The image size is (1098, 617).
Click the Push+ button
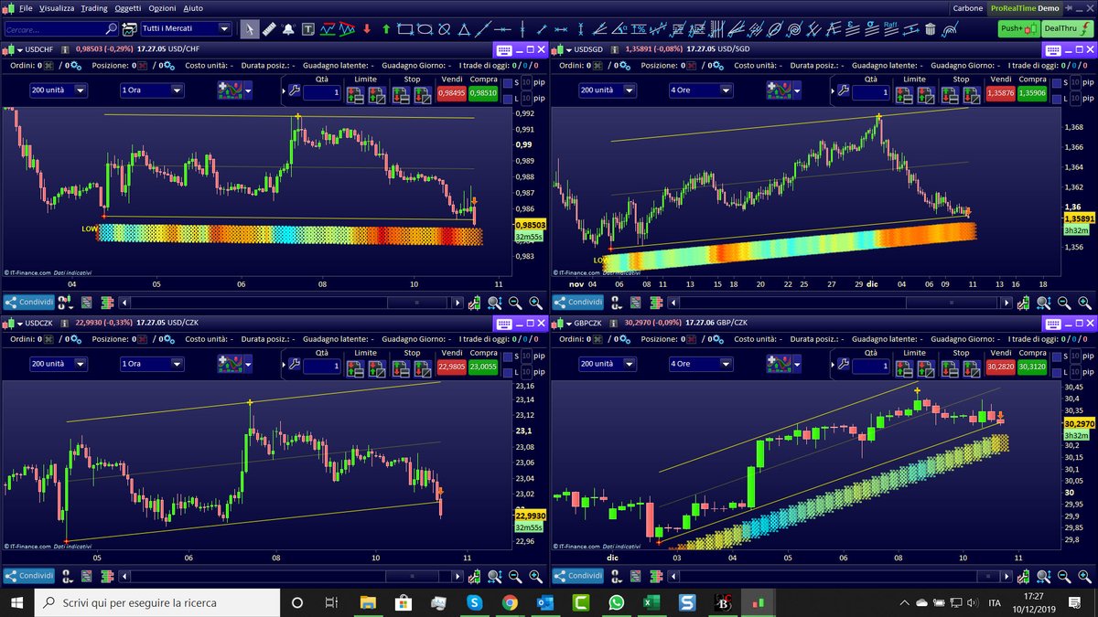tap(1017, 28)
